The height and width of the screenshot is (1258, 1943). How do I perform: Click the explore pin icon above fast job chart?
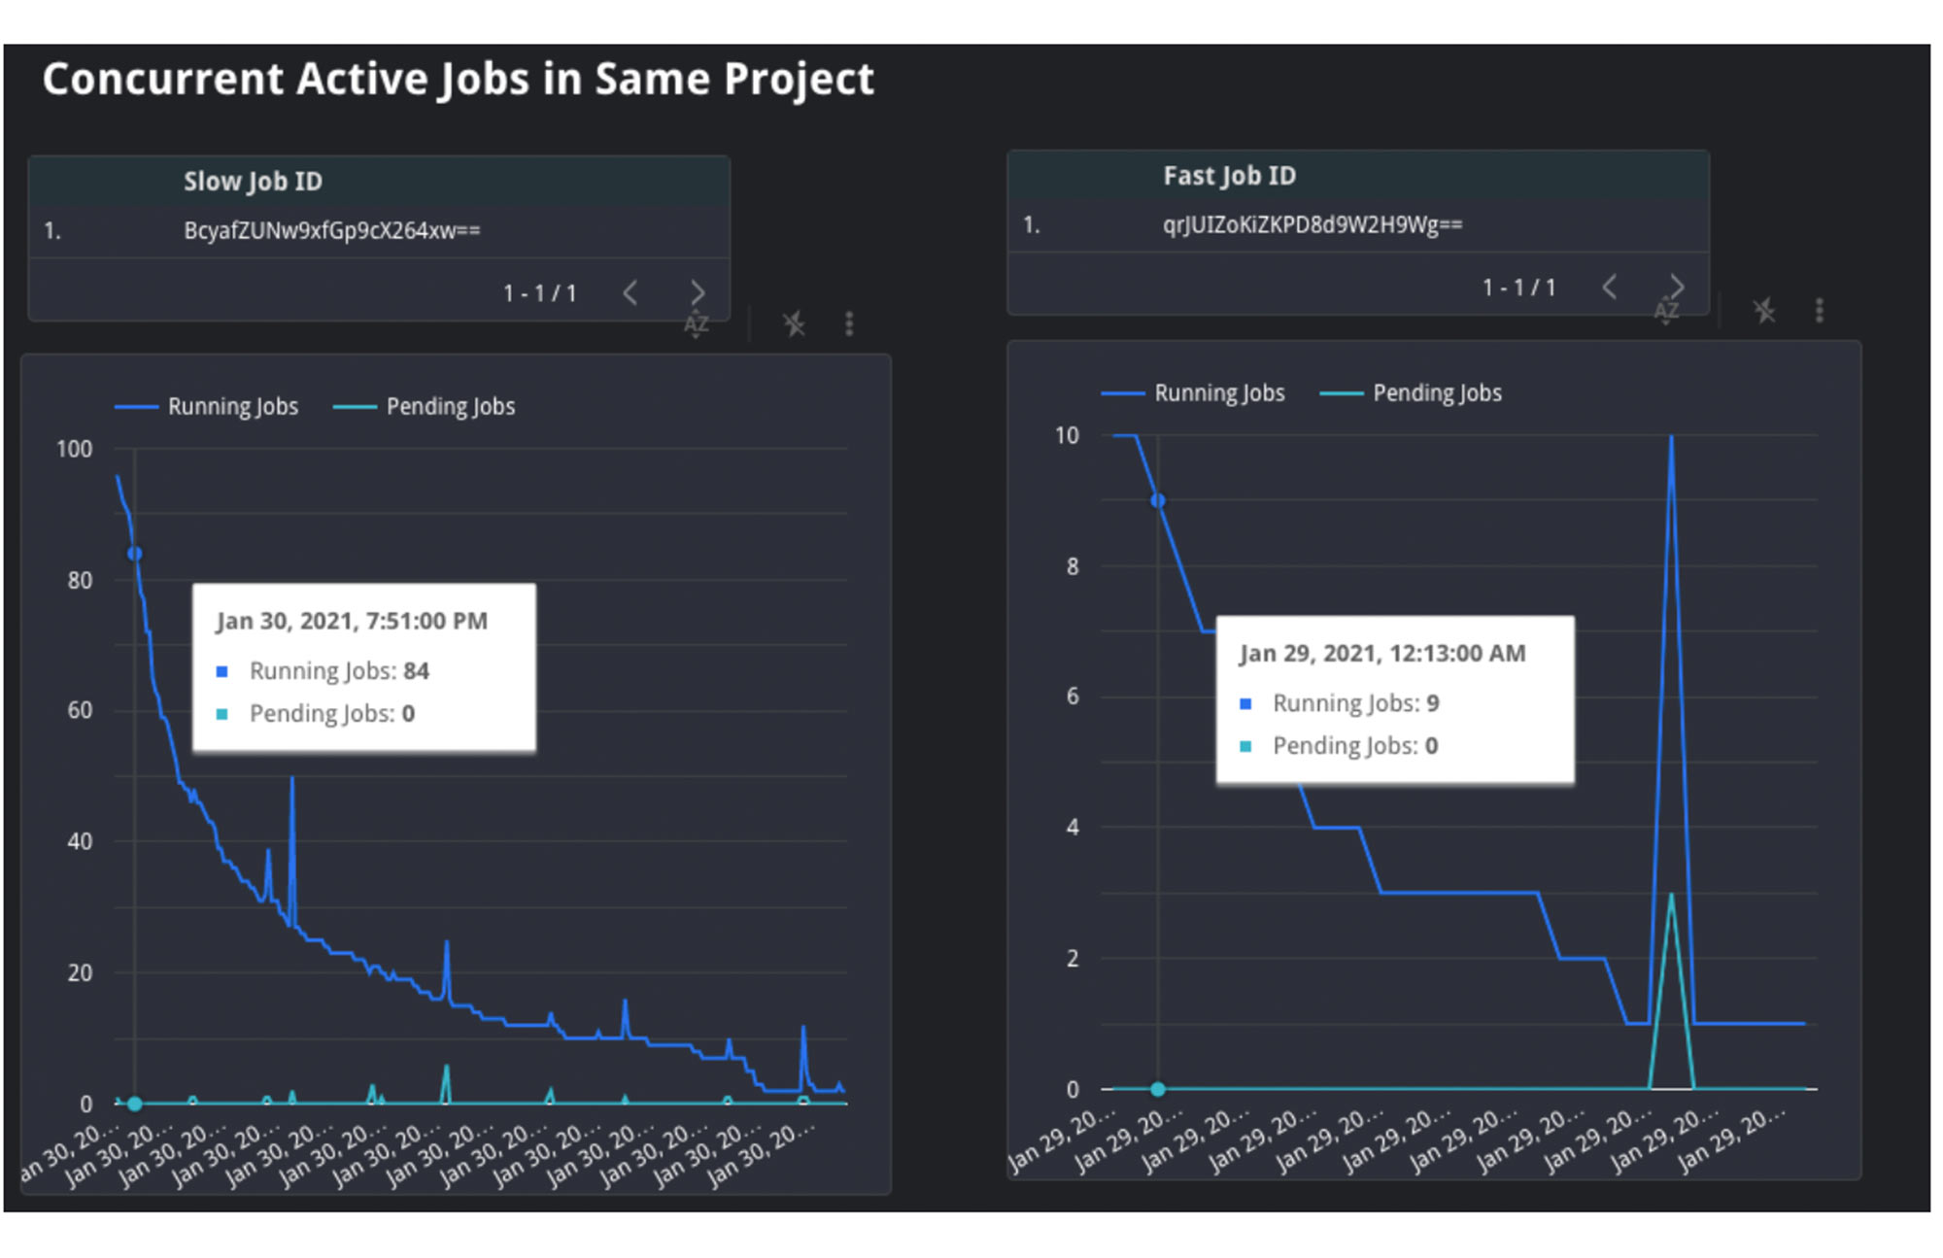click(1764, 311)
